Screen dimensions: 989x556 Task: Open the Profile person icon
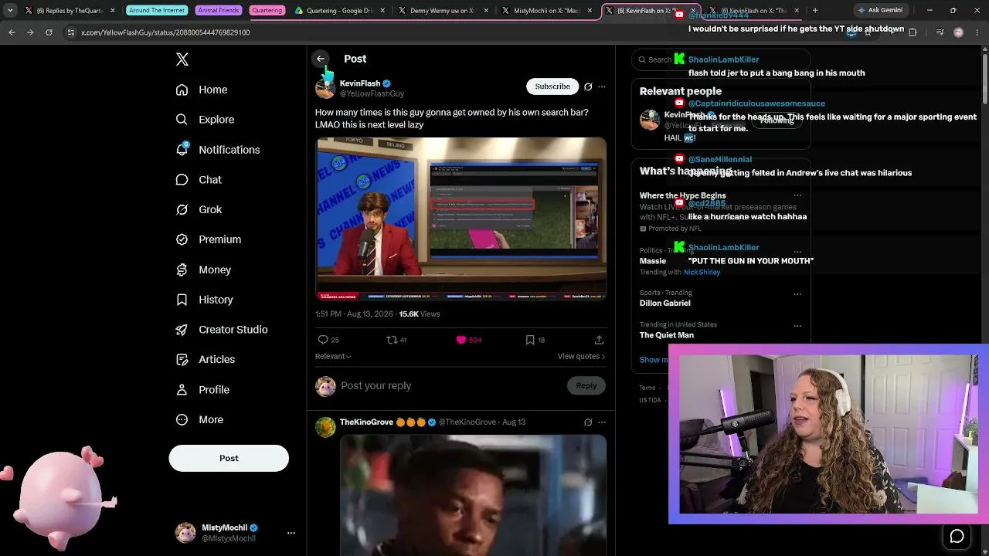tap(182, 389)
